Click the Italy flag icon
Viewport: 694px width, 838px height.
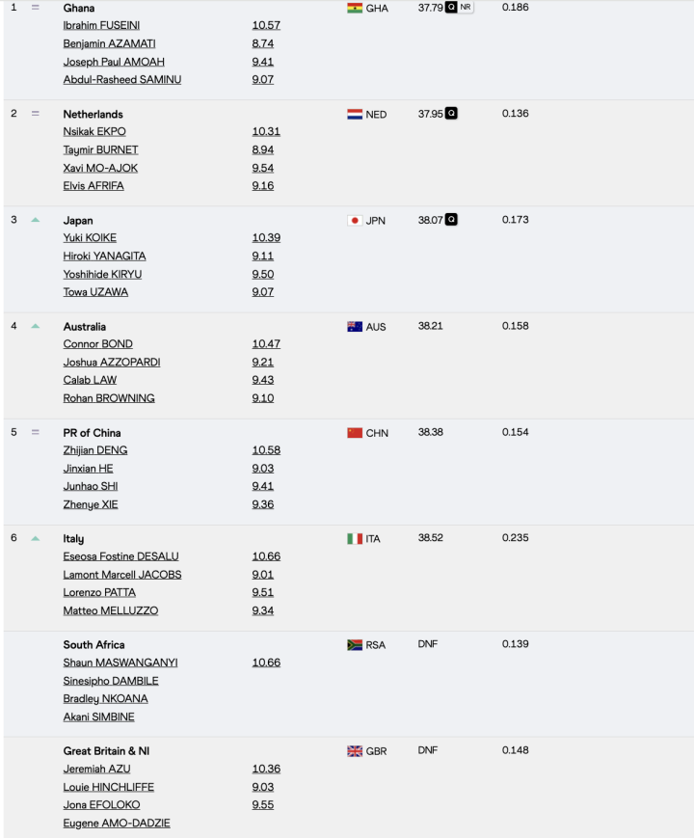click(353, 538)
